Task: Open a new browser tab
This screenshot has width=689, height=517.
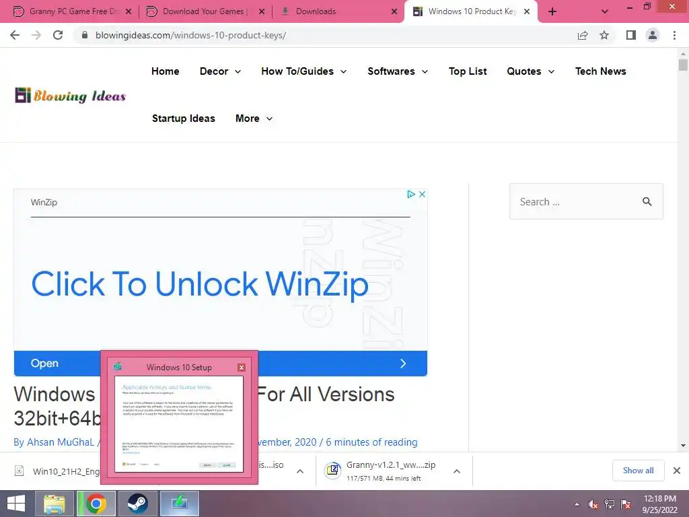Action: (x=552, y=12)
